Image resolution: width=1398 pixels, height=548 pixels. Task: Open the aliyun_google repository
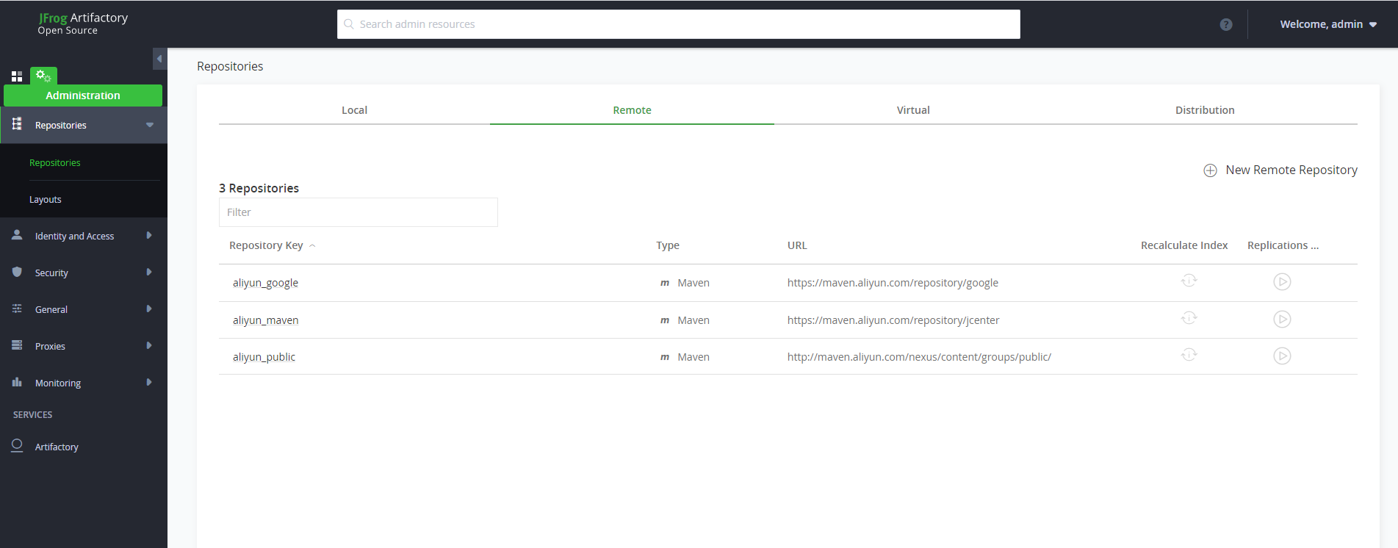tap(265, 283)
